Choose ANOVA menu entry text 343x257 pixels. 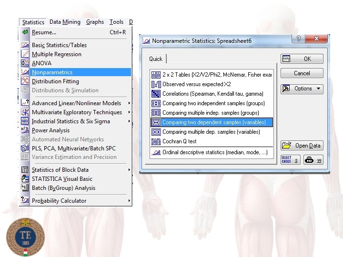41,63
